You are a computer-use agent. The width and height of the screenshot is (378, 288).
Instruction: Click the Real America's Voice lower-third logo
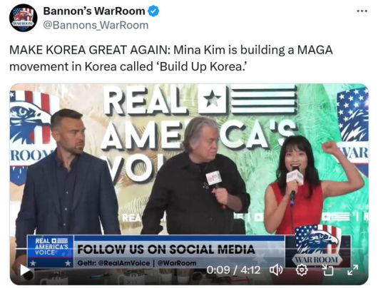(x=51, y=251)
